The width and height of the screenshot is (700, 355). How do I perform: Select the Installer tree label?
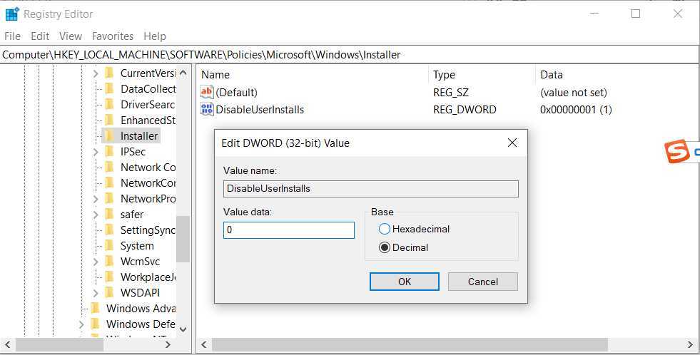point(139,136)
